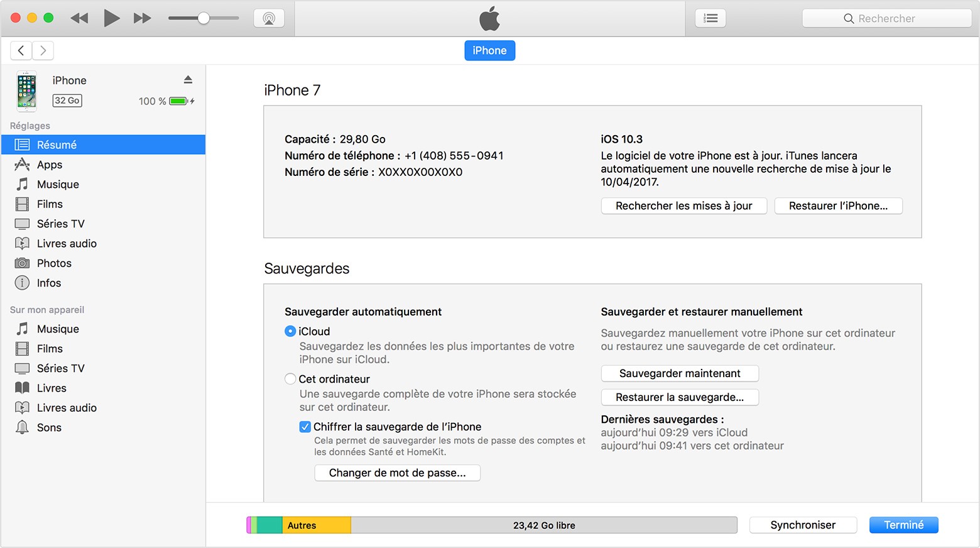
Task: Open Infos from the Réglages list
Action: 48,283
